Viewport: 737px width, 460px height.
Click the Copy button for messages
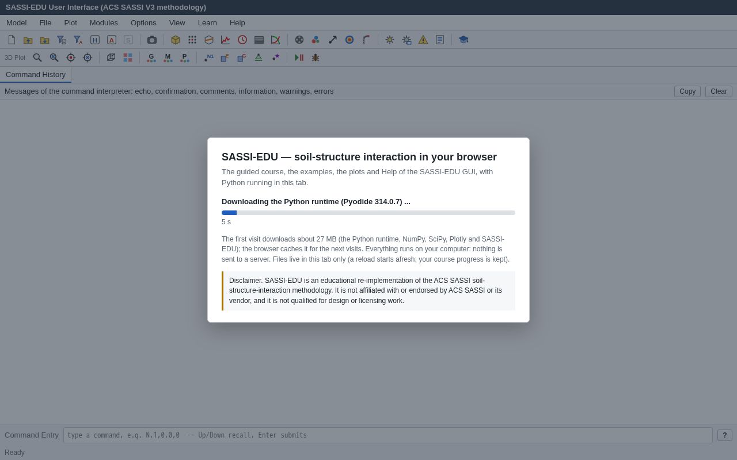(x=687, y=91)
